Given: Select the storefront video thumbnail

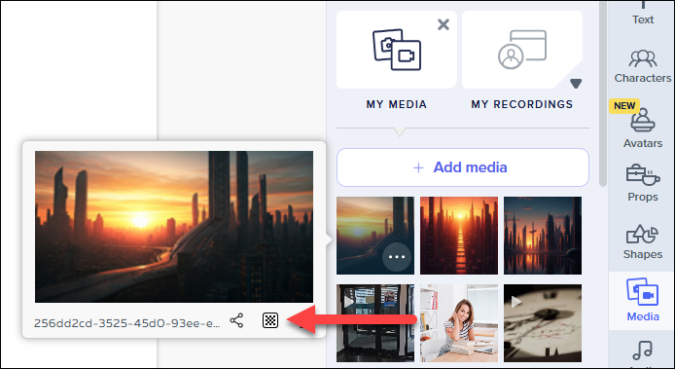Looking at the screenshot, I should coord(375,323).
